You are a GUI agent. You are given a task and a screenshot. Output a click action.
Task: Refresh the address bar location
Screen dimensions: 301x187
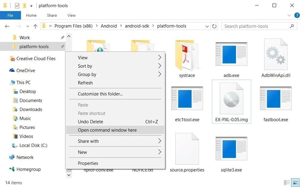click(x=214, y=26)
